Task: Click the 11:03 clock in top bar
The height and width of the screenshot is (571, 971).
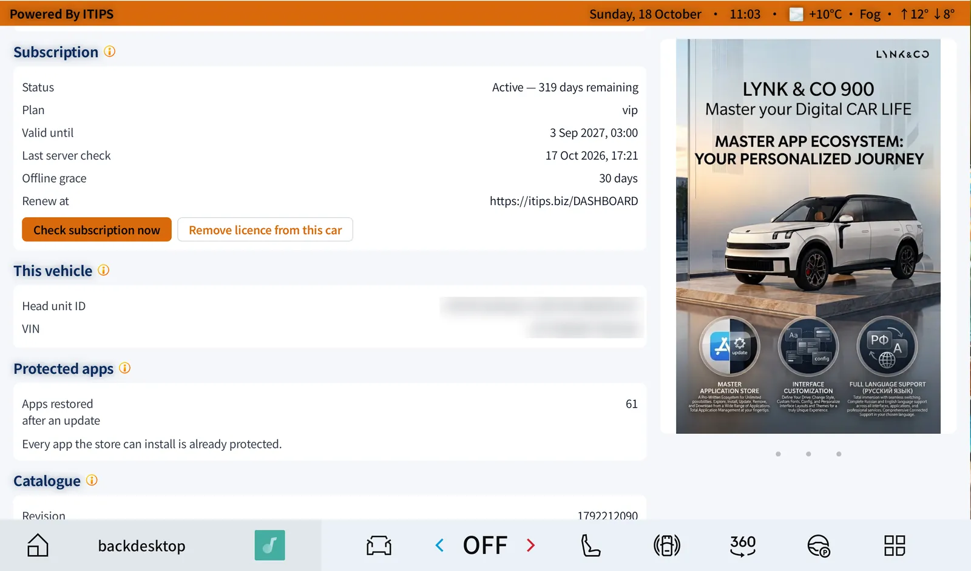Action: click(x=745, y=14)
